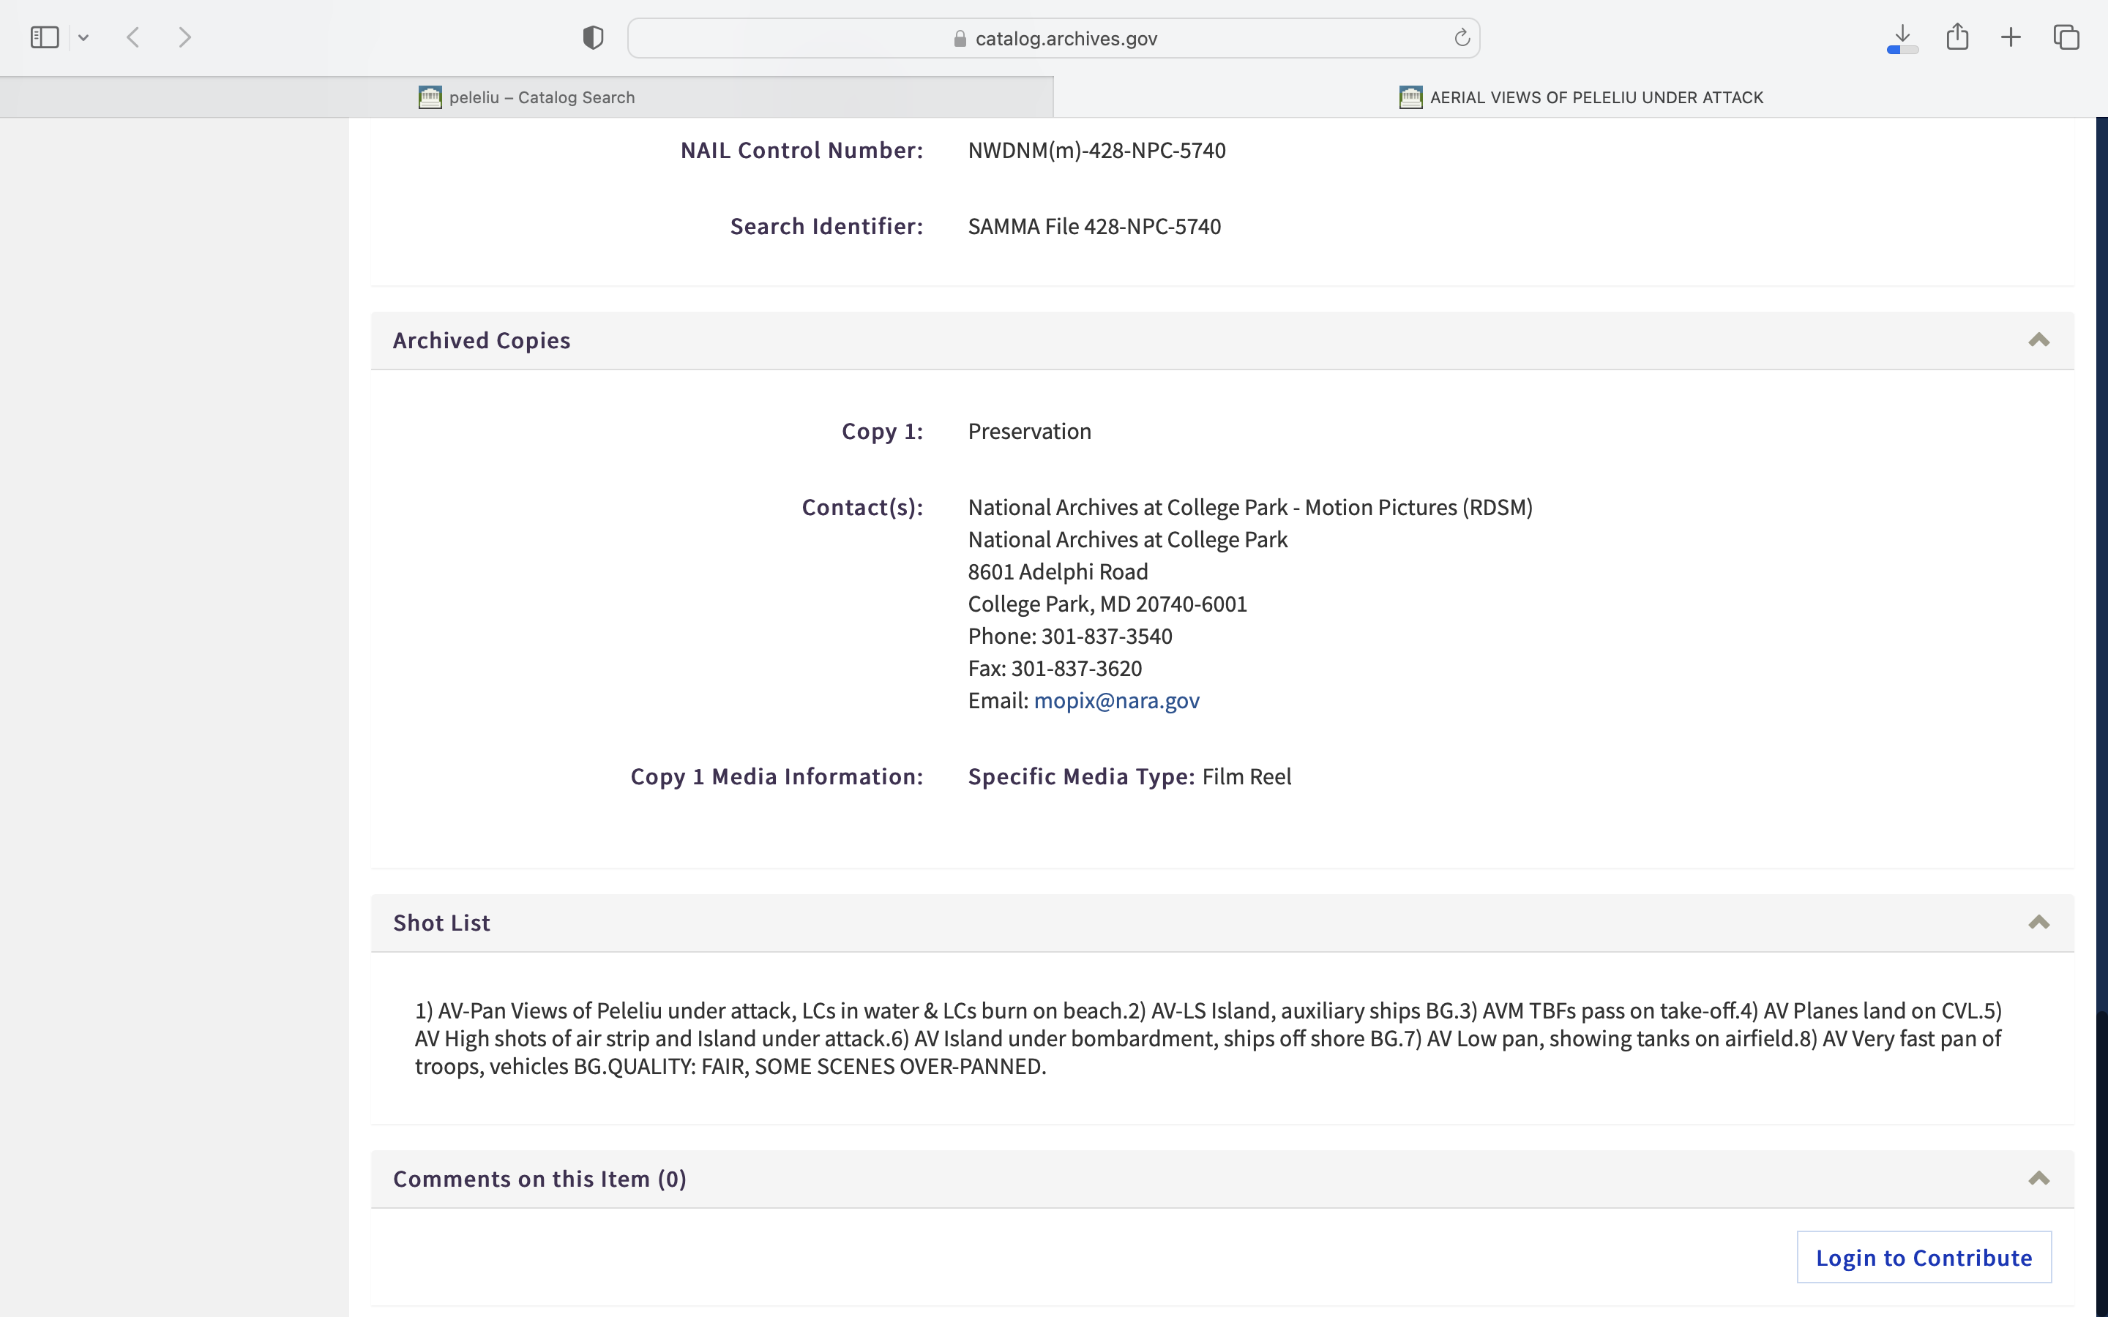This screenshot has height=1317, width=2108.
Task: Open a new tab with plus icon
Action: pos(2011,37)
